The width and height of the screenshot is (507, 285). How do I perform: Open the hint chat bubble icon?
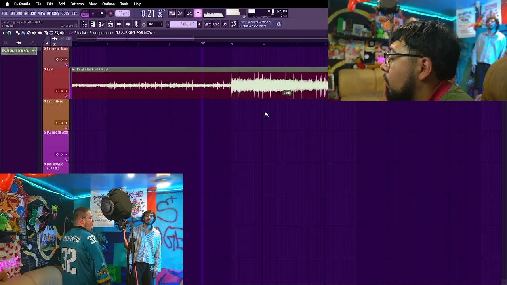click(x=234, y=24)
